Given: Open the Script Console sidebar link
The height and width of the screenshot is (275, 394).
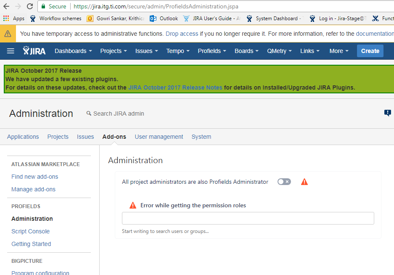Looking at the screenshot, I should pyautogui.click(x=30, y=231).
